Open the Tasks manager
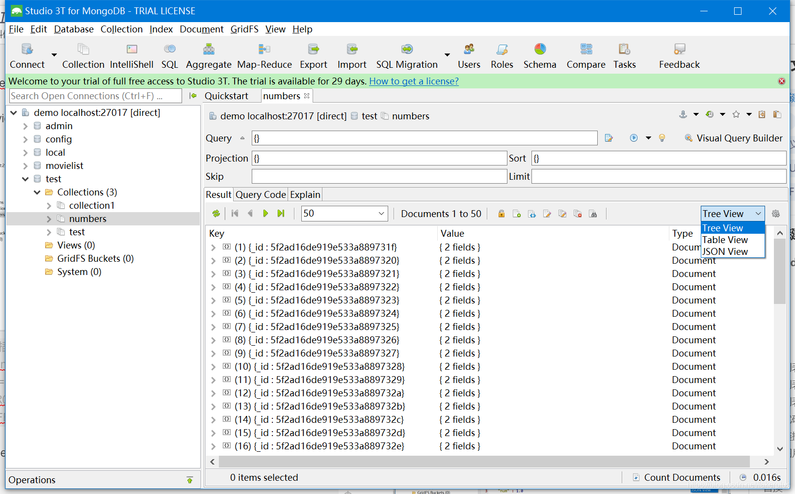 (624, 56)
